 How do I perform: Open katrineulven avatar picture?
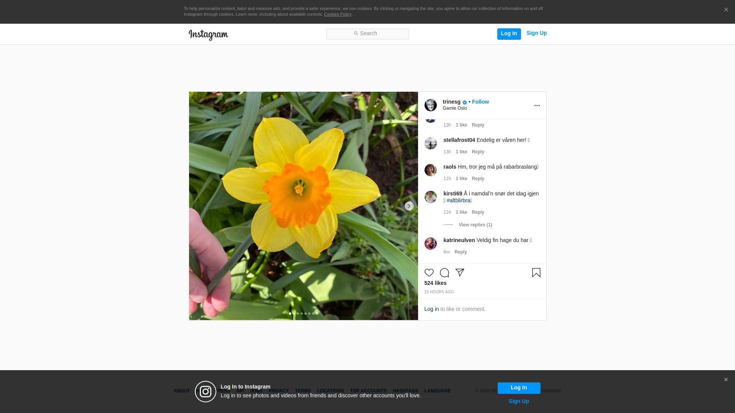(430, 244)
